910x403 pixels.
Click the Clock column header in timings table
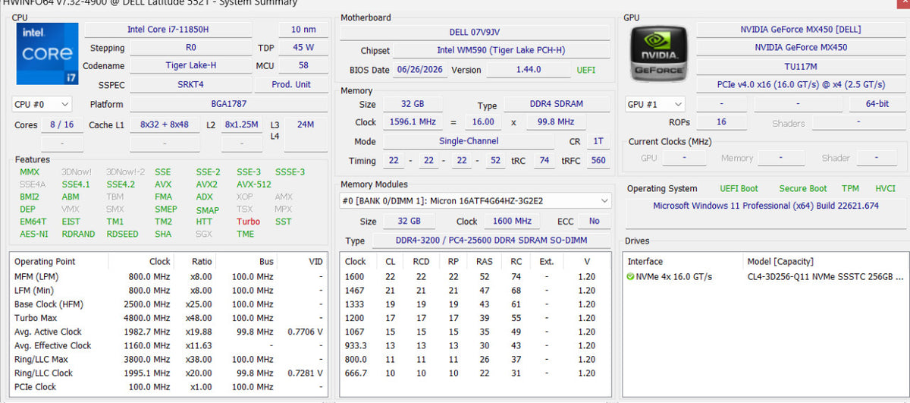tap(356, 261)
